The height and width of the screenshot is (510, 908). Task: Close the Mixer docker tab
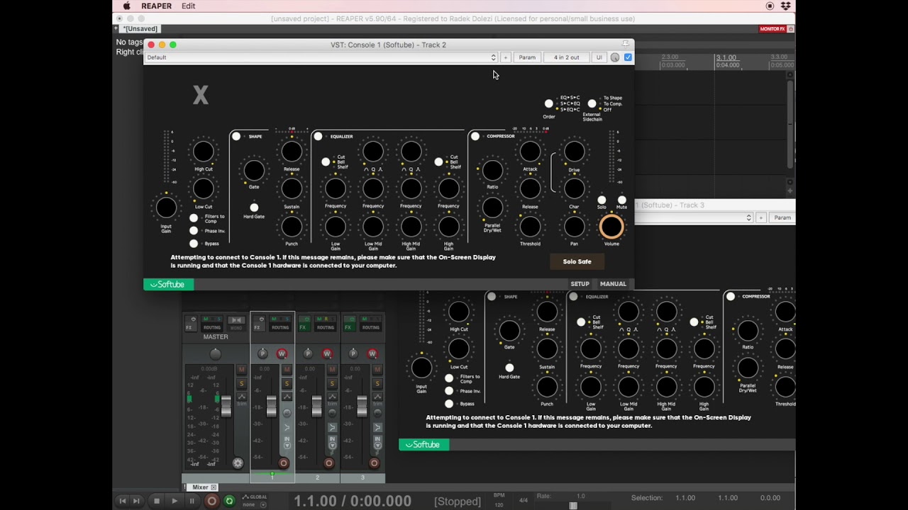[x=213, y=487]
